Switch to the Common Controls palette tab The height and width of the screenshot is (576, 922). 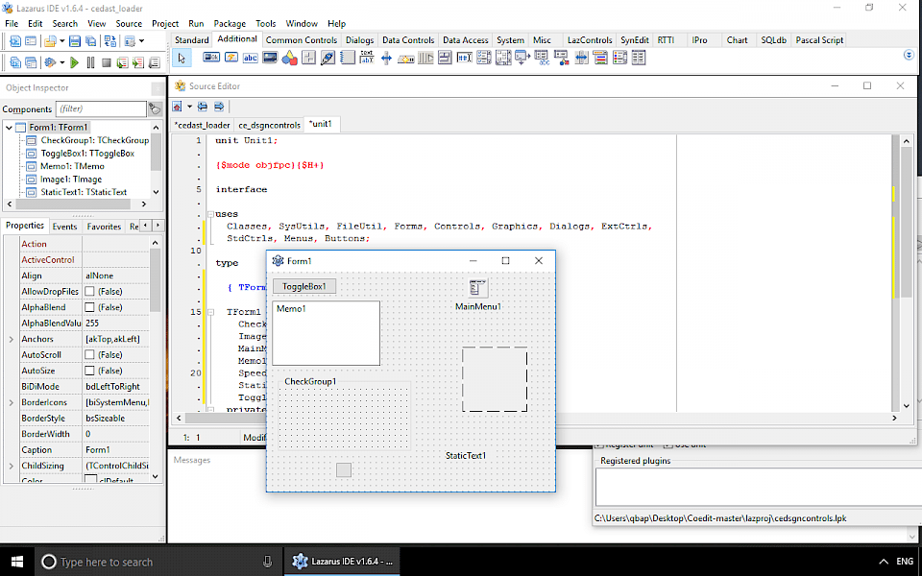pyautogui.click(x=301, y=40)
